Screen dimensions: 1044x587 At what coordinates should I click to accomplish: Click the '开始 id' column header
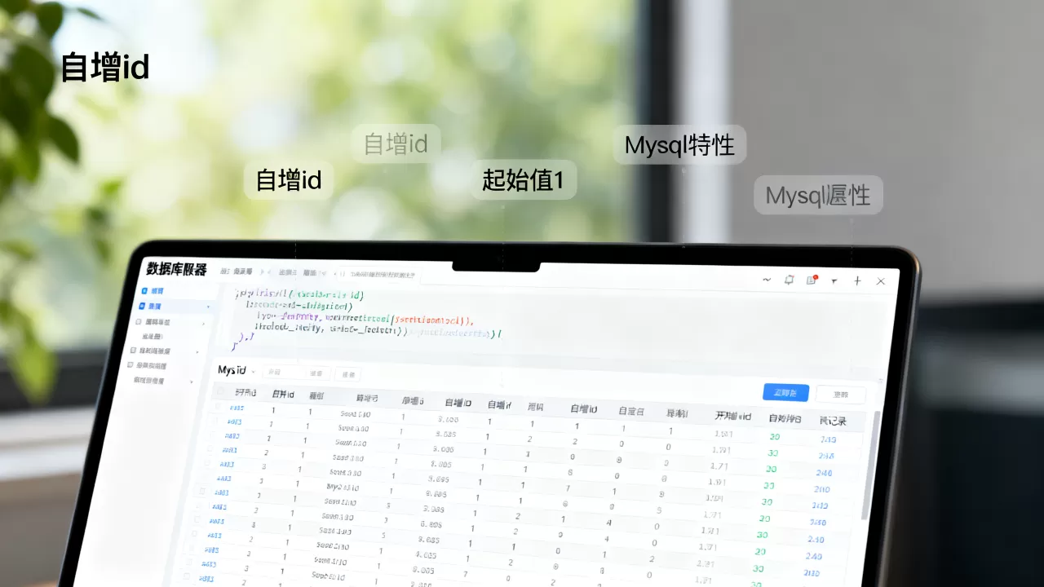(732, 415)
